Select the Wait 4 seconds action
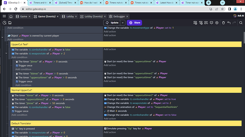Screen dimensions: 245x137 [115, 111]
